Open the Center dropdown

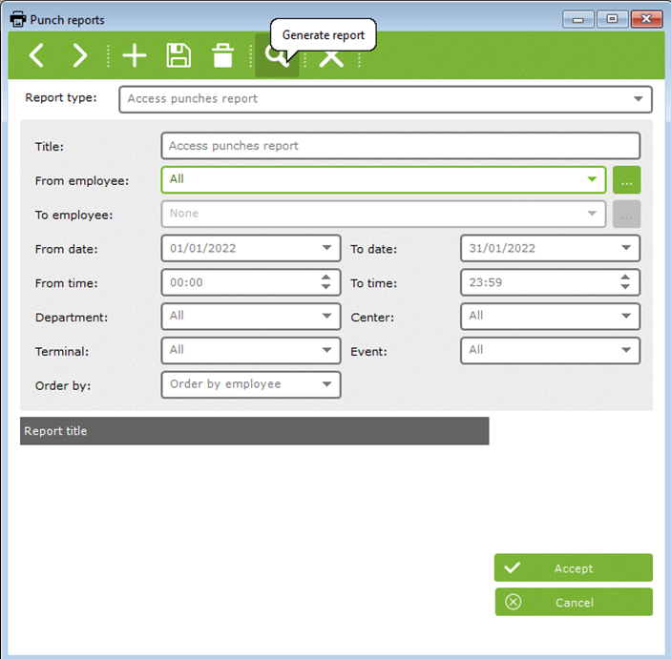pyautogui.click(x=551, y=317)
